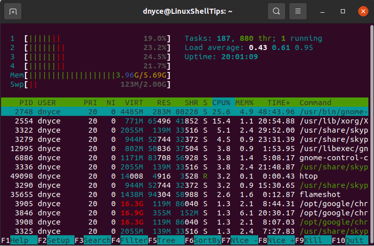Sort by the PRI column header
Screen dimensions: 374x246
tap(90, 103)
